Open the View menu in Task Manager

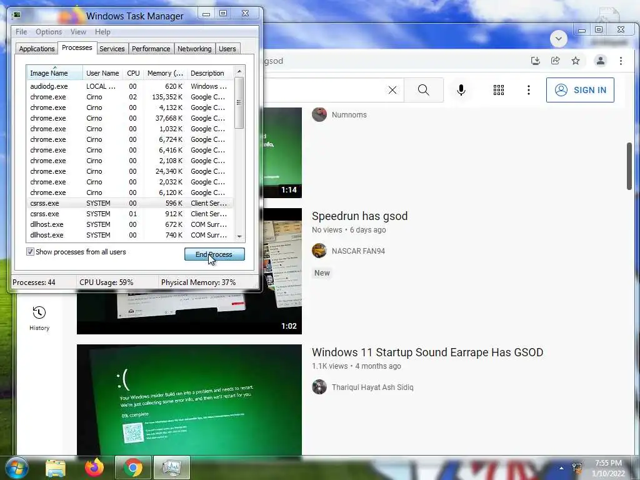point(78,32)
